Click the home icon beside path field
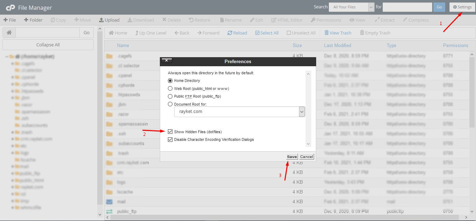The width and height of the screenshot is (476, 221). 9,33
